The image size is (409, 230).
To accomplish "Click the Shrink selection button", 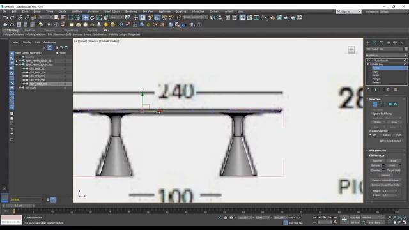I will [x=378, y=122].
